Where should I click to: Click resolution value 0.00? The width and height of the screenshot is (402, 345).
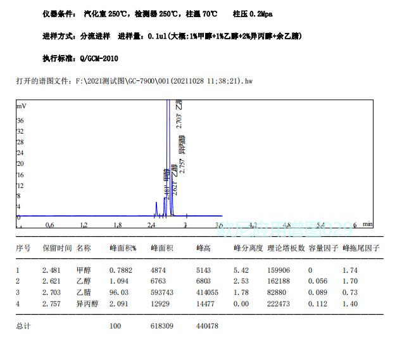pyautogui.click(x=241, y=304)
